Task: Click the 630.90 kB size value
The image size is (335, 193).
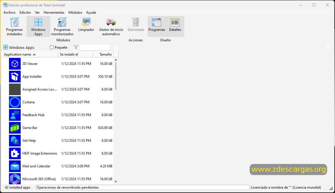Action: [105, 128]
